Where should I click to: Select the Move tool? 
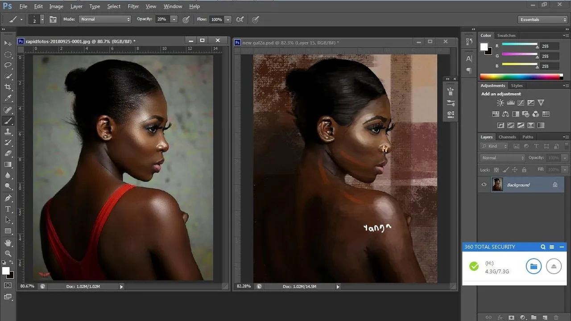(x=8, y=43)
